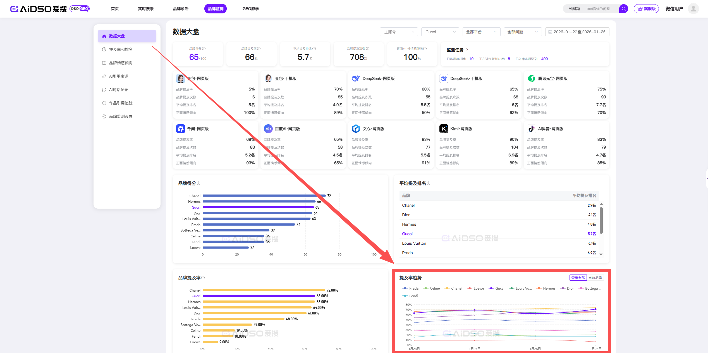Click the ranking table scrollbar down arrow
This screenshot has width=708, height=353.
tap(601, 254)
